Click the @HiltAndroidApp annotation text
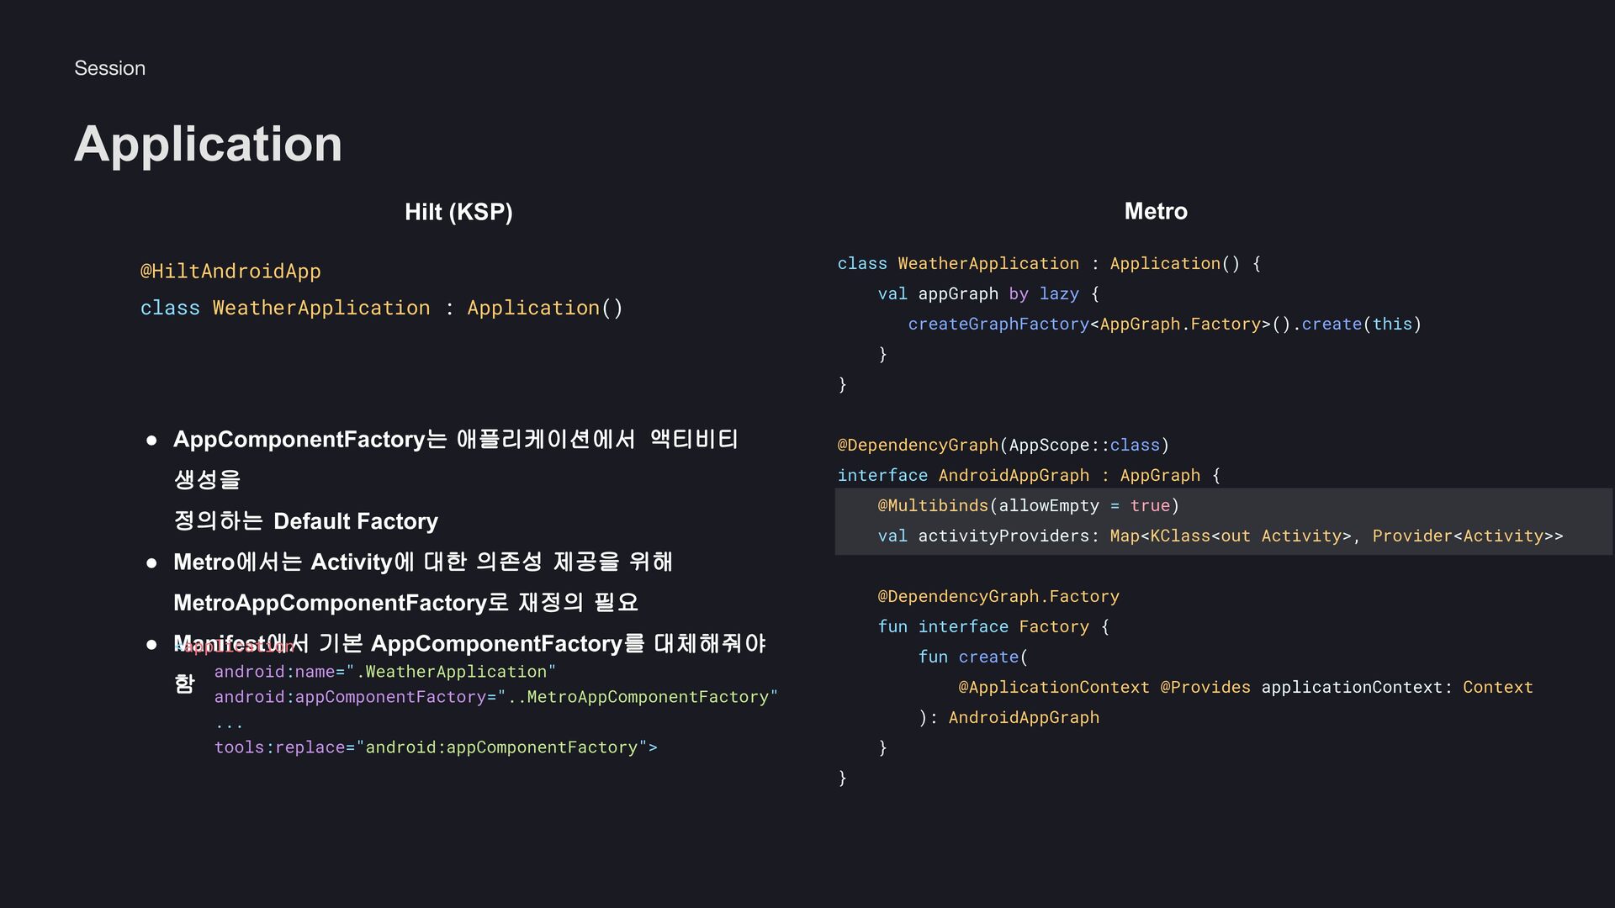The width and height of the screenshot is (1615, 908). pyautogui.click(x=230, y=272)
